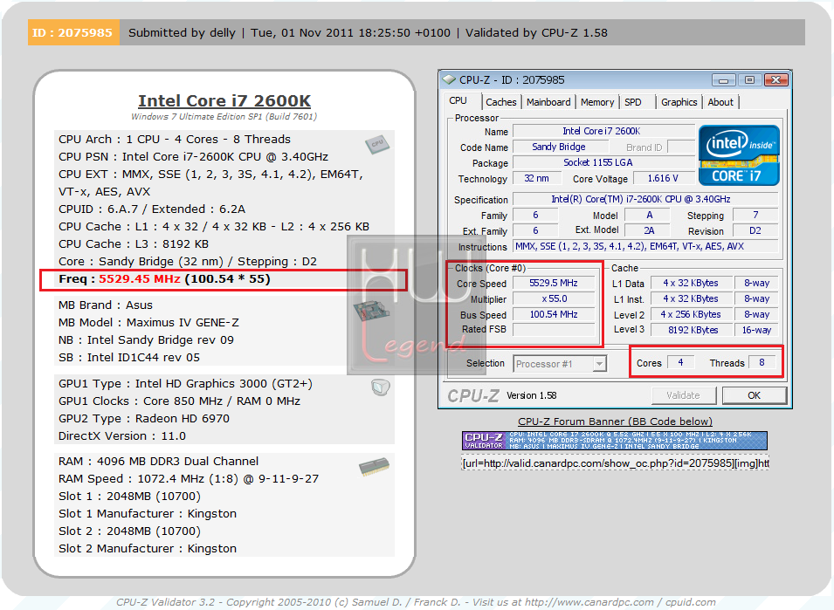Viewport: 834px width, 610px height.
Task: Click the Code Name field Sandy Bridge
Action: pos(559,147)
